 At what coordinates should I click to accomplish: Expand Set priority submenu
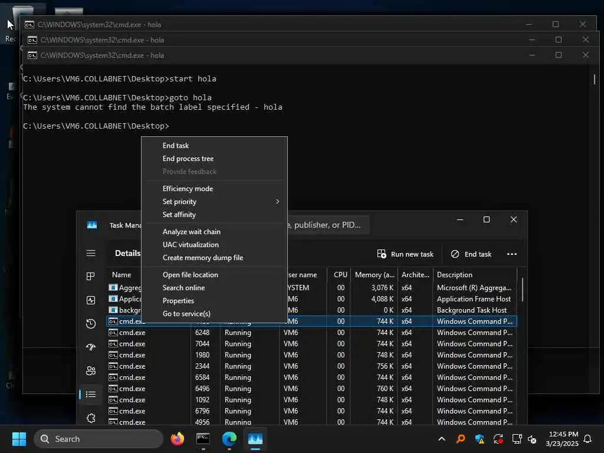[214, 202]
